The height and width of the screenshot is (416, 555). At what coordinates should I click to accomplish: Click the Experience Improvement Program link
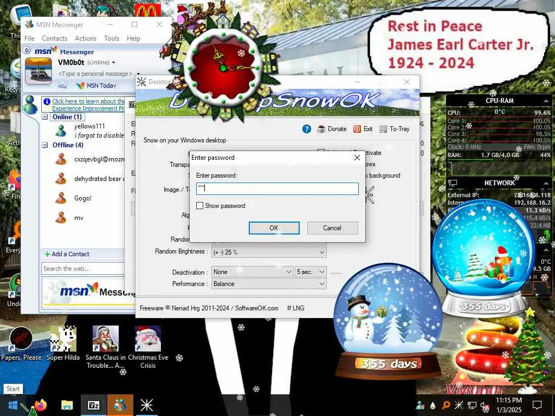[x=88, y=108]
